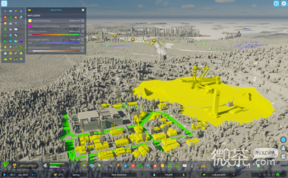This screenshot has width=288, height=178.
Task: Click the Zones tool in bottom toolbar
Action: [84, 166]
